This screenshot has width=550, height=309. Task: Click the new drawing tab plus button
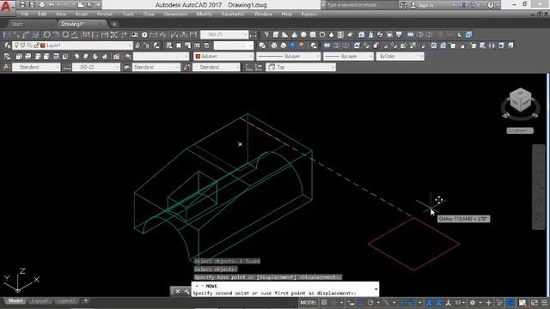coord(114,24)
